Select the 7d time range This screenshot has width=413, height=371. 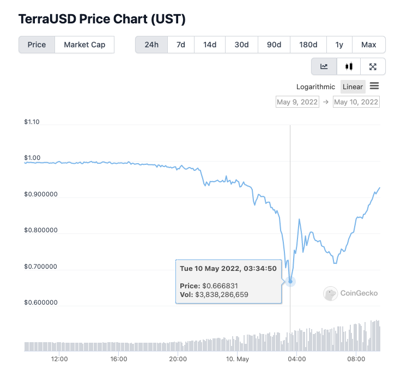[x=180, y=45]
